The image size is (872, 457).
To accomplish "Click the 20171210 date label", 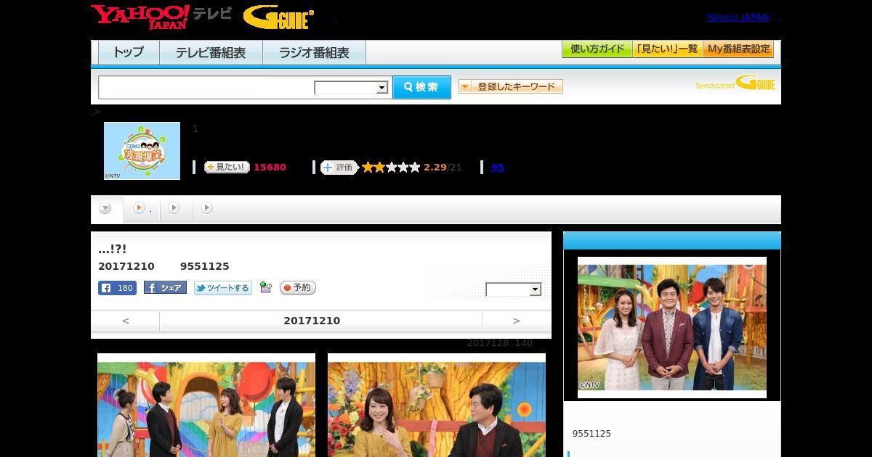I will [312, 321].
